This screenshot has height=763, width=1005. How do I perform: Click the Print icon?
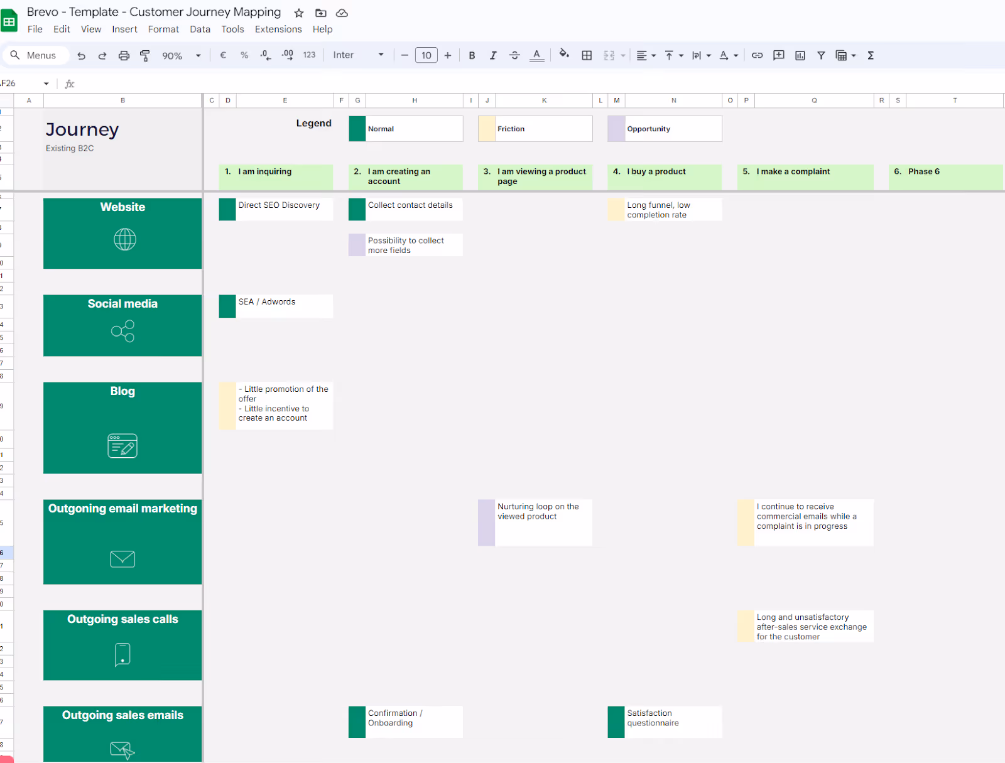pyautogui.click(x=124, y=55)
